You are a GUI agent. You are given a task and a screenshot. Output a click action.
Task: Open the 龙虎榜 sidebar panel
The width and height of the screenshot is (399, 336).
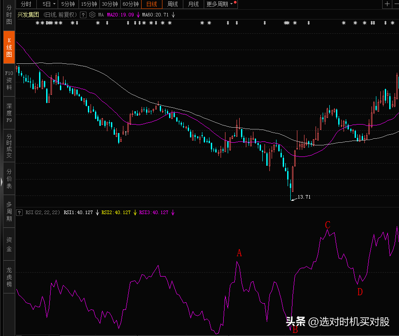click(x=9, y=277)
